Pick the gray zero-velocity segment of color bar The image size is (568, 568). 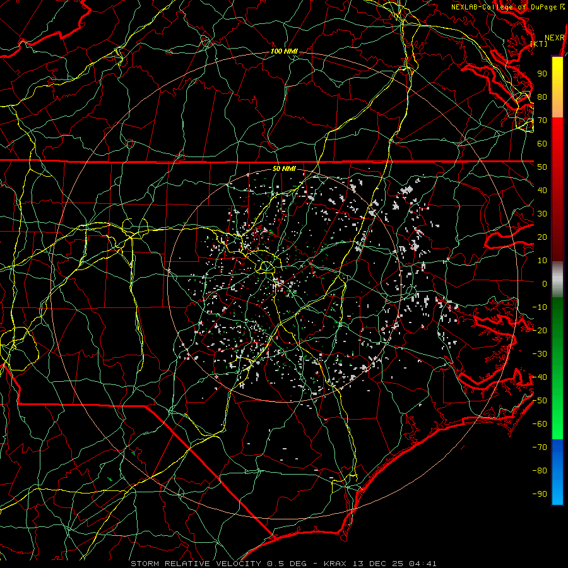pyautogui.click(x=557, y=279)
